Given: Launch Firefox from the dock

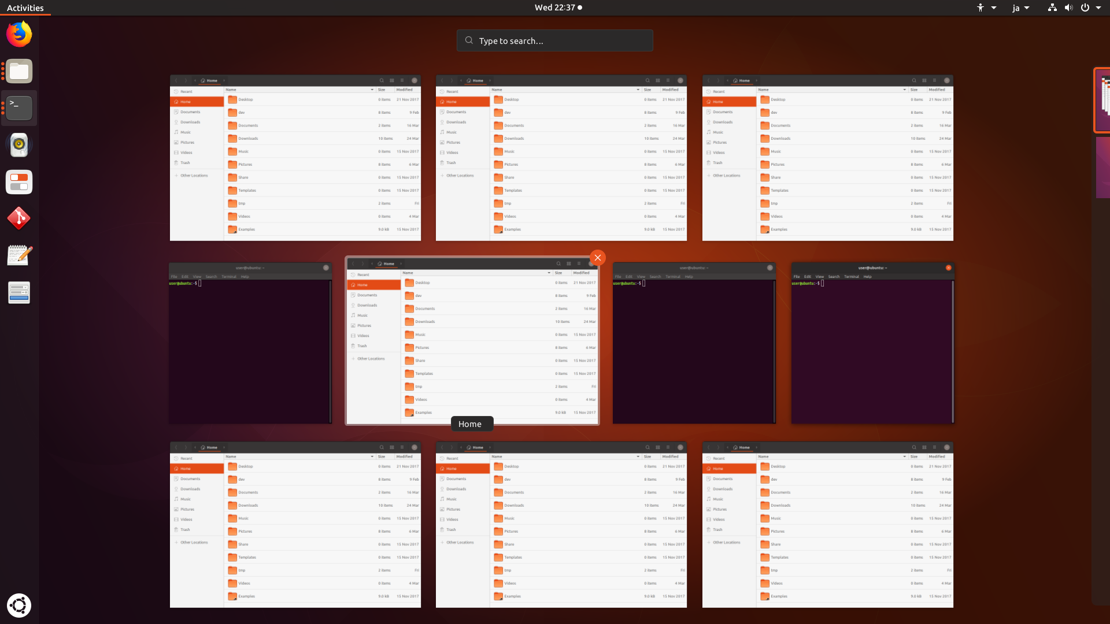Looking at the screenshot, I should (x=19, y=34).
